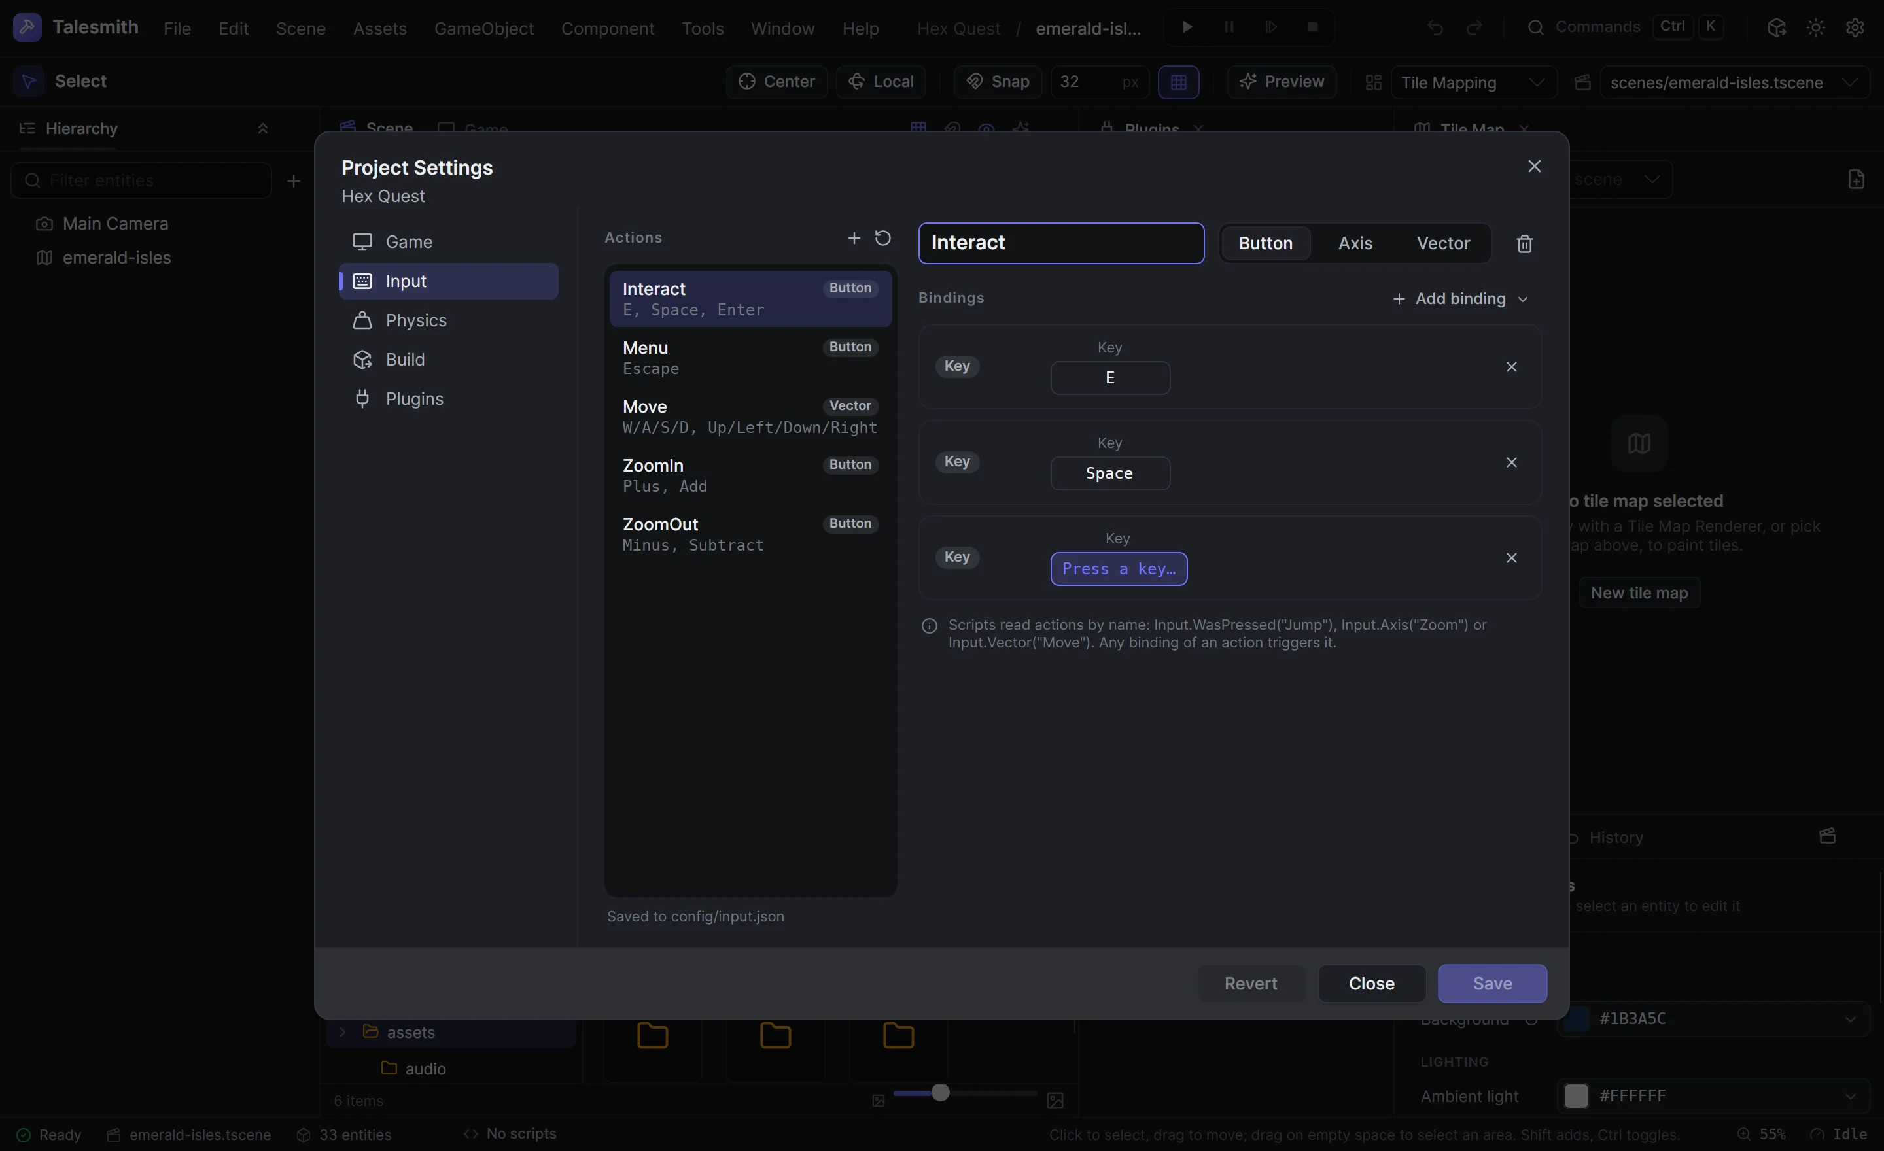Viewport: 1884px width, 1151px height.
Task: Click the Revert button
Action: 1250,983
